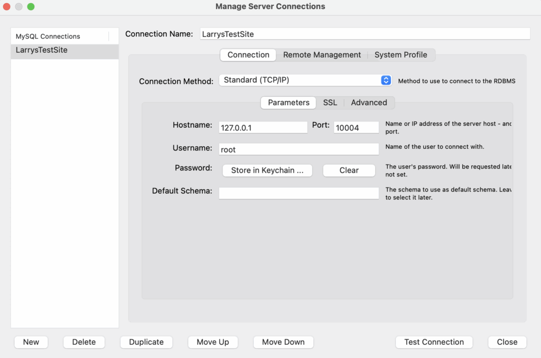Click the Default Schema field
The width and height of the screenshot is (541, 358).
point(299,193)
